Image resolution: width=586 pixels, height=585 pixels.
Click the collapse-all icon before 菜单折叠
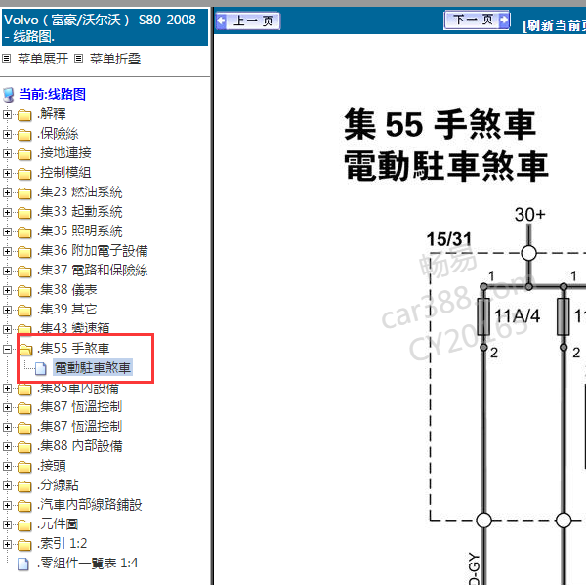[78, 59]
